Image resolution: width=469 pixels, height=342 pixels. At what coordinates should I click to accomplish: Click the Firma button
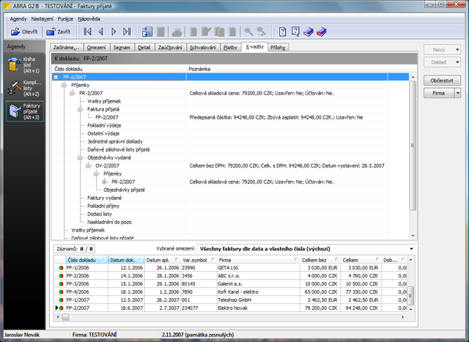pos(439,93)
